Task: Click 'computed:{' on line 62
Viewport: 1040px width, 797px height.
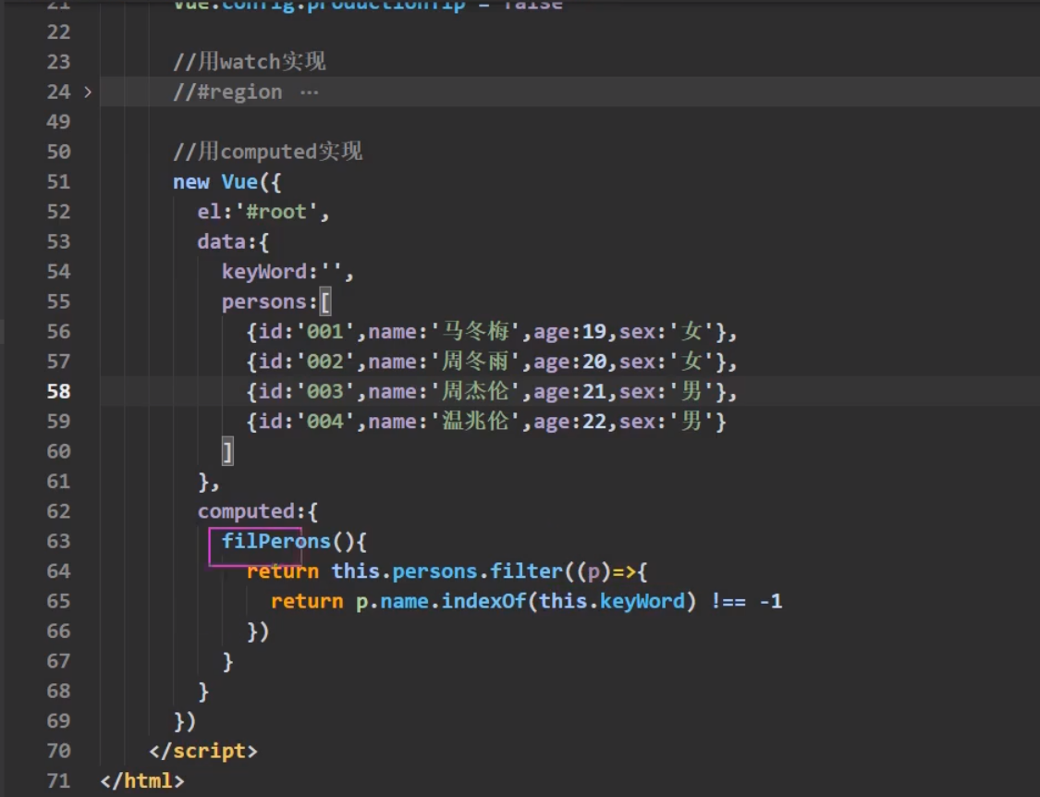Action: coord(257,511)
